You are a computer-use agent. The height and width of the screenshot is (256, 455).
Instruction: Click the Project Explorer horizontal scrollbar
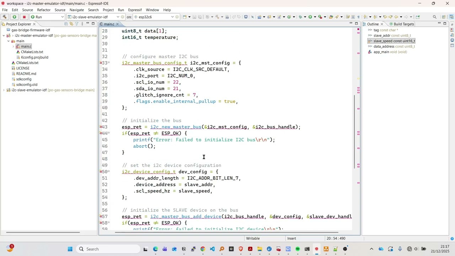coord(43,233)
